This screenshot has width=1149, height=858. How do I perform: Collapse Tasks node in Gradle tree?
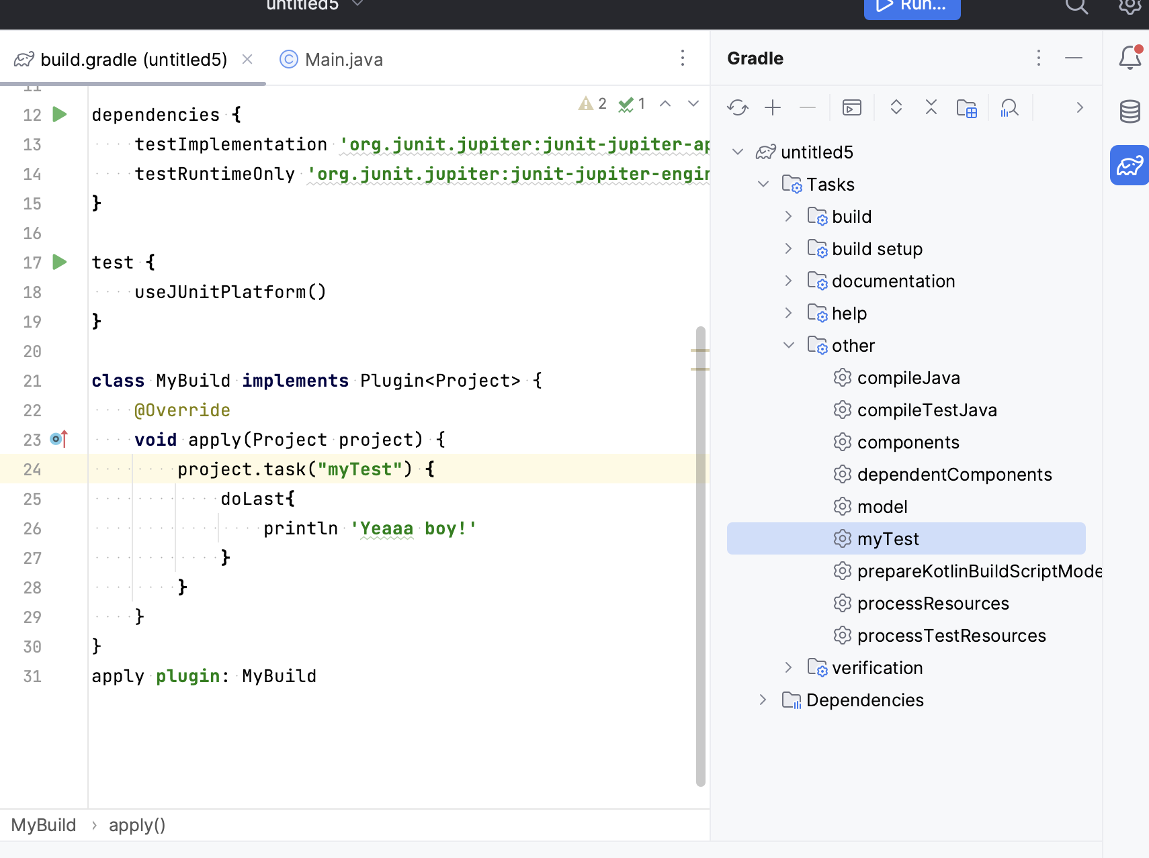coord(763,184)
